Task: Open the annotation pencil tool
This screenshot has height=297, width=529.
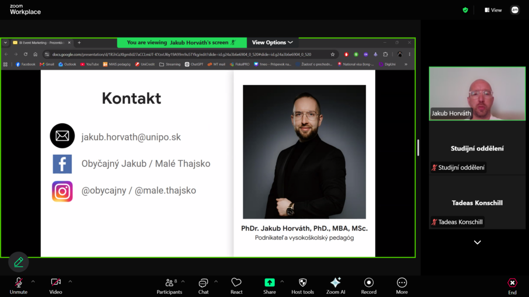Action: 19,262
